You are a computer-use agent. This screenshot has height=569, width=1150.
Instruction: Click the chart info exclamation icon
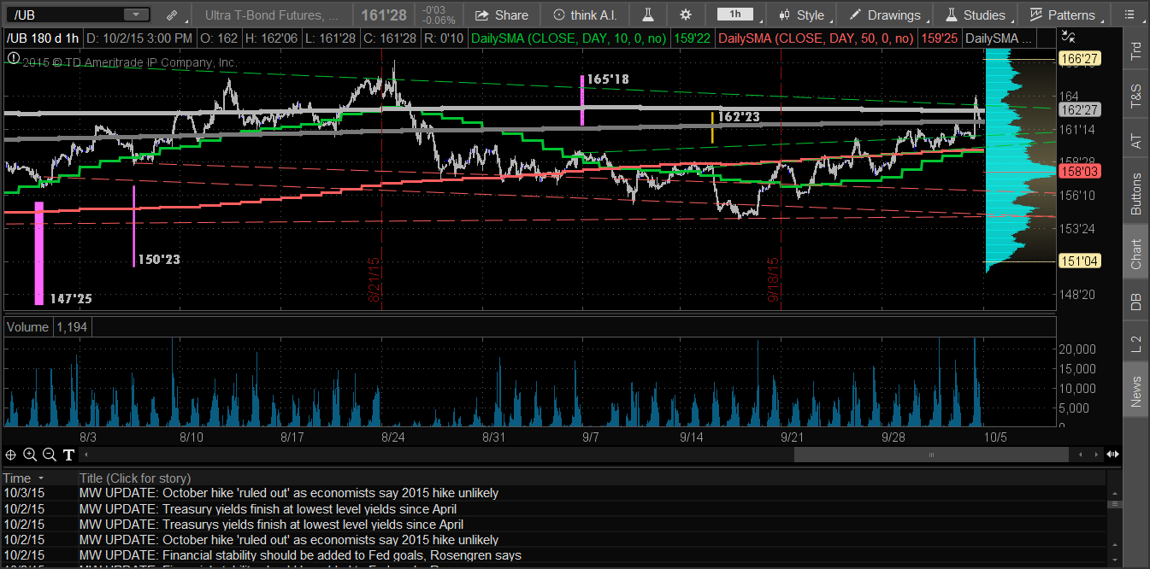click(12, 57)
